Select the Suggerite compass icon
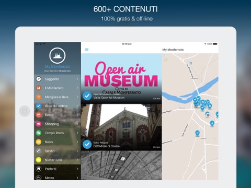 pos(39,79)
